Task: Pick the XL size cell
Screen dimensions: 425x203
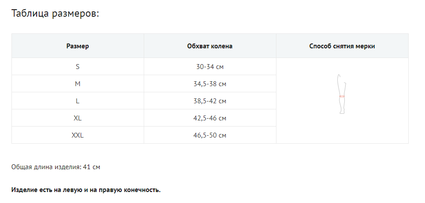Action: [78, 118]
